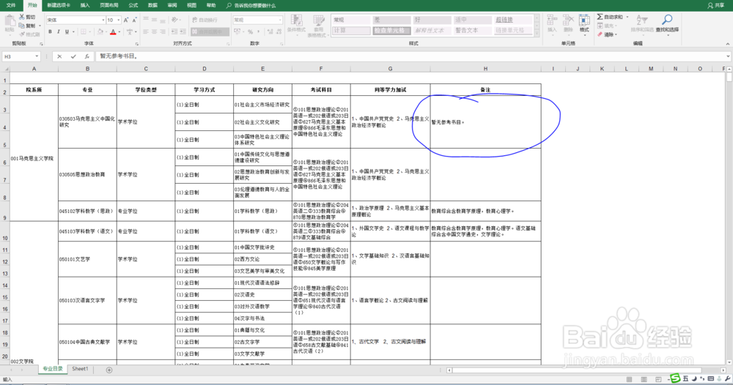
Task: Click the Paste (粘贴) icon
Action: click(10, 21)
